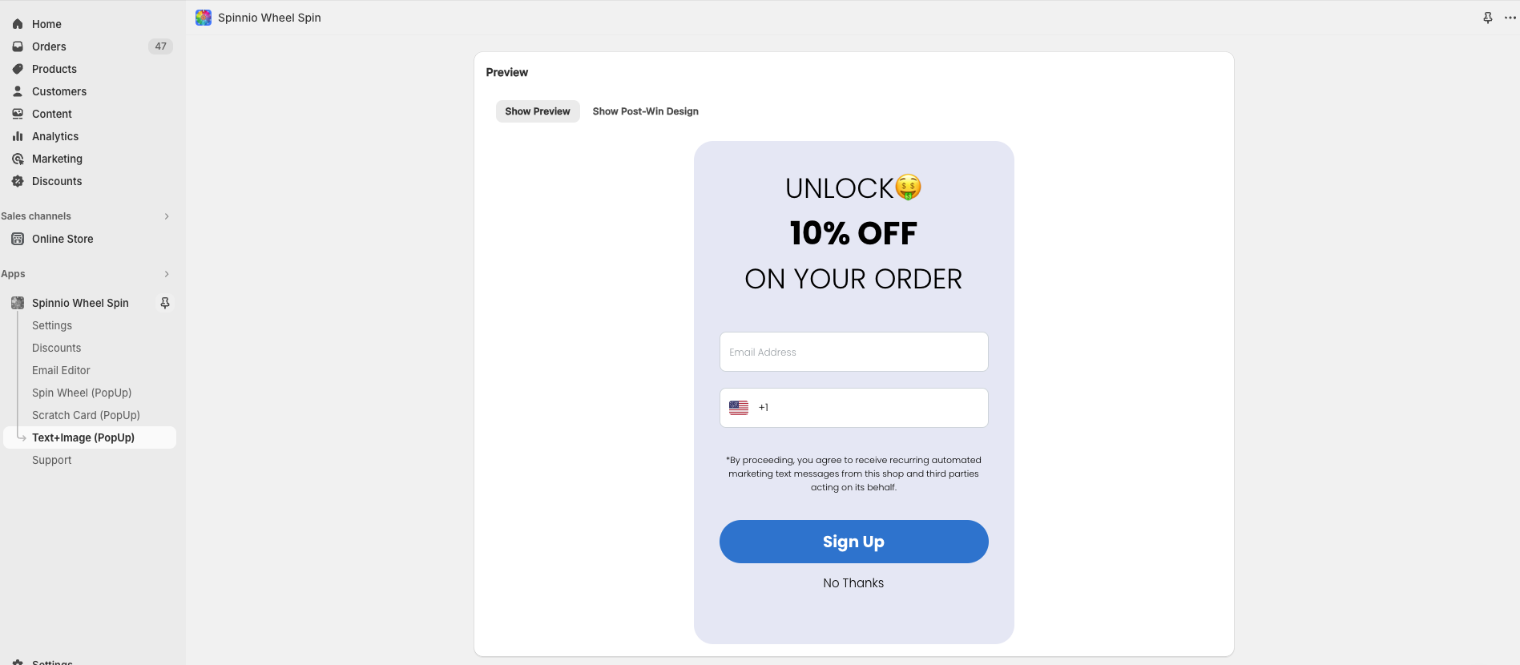Click the Orders inbox icon

point(18,46)
